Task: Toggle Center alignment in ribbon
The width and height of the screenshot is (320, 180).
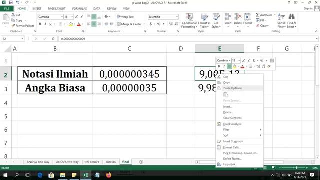Action: click(94, 24)
